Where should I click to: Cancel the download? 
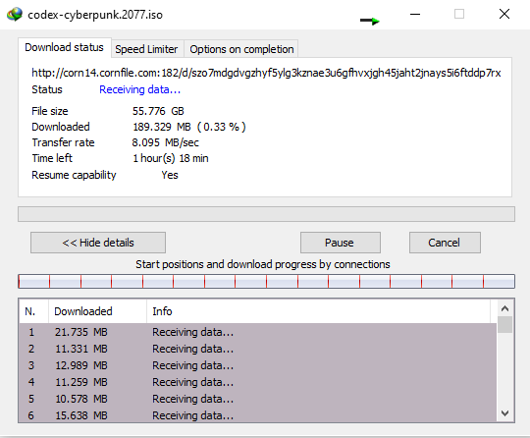[445, 243]
